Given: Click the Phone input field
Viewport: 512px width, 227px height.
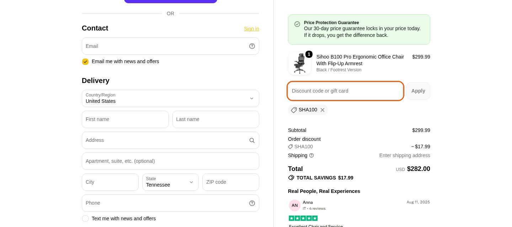Looking at the screenshot, I should [170, 203].
